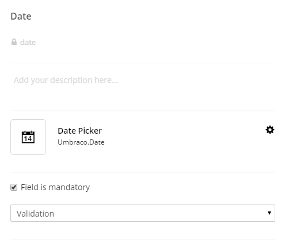Screen dimensions: 285x246
Task: Place cursor in the empty description area
Action: point(143,86)
